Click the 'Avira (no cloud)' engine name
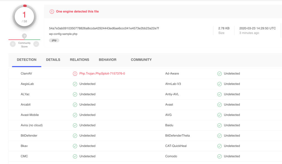The width and height of the screenshot is (282, 164). pos(32,125)
